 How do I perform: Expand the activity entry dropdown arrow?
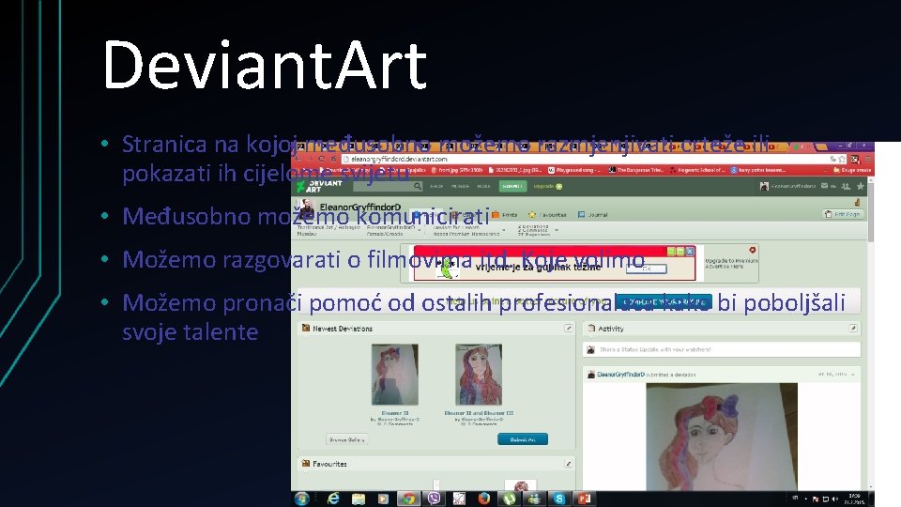(853, 375)
